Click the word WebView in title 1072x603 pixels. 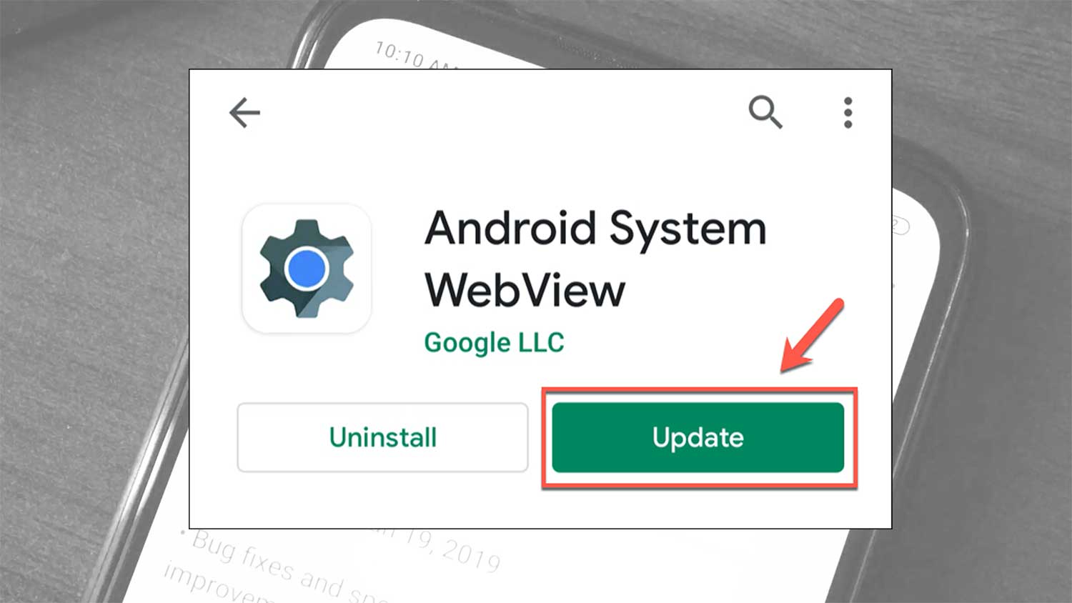coord(525,290)
